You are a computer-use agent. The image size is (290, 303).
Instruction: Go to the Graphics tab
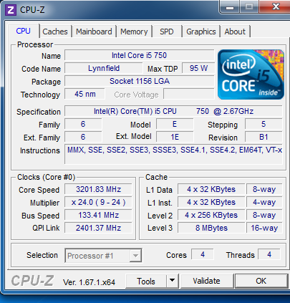[201, 32]
